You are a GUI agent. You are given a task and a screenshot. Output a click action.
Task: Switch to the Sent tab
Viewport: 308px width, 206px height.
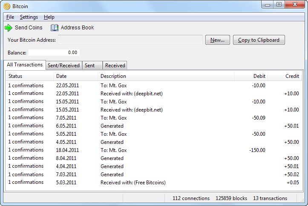pyautogui.click(x=92, y=66)
